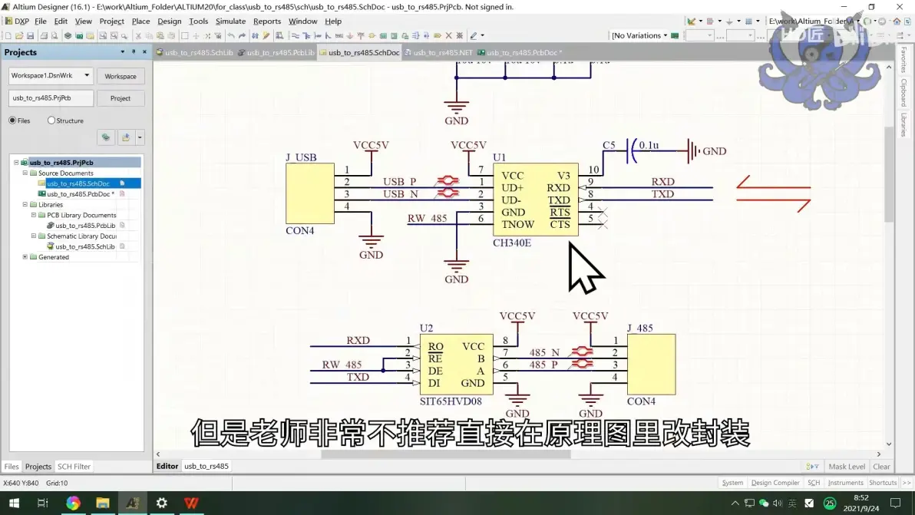Select the Place No ERC cross tool
This screenshot has height=515, width=915.
[449, 35]
